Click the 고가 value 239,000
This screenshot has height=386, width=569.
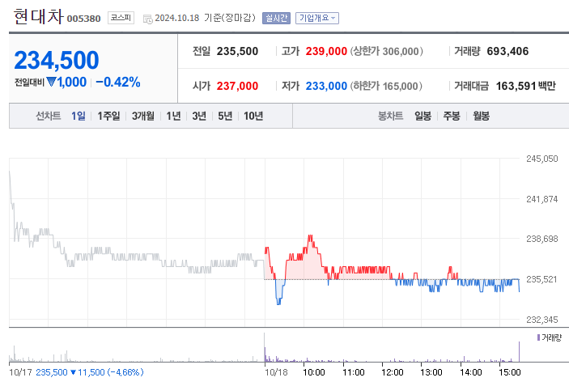click(326, 52)
